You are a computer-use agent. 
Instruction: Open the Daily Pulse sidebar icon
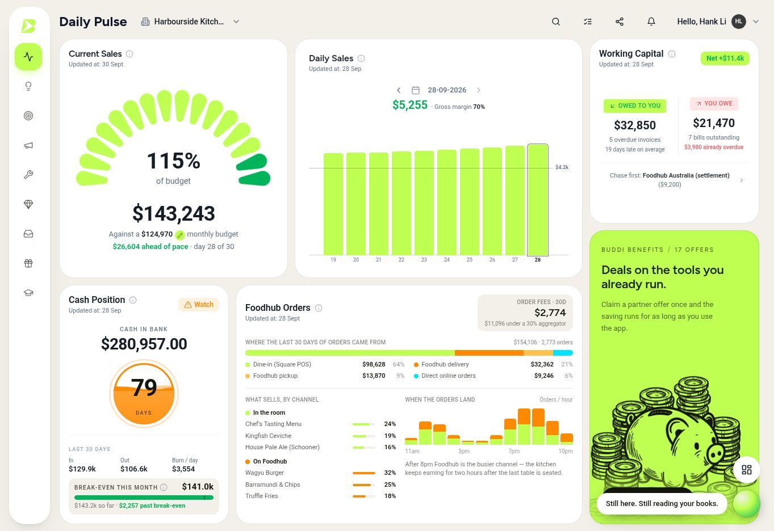tap(28, 57)
